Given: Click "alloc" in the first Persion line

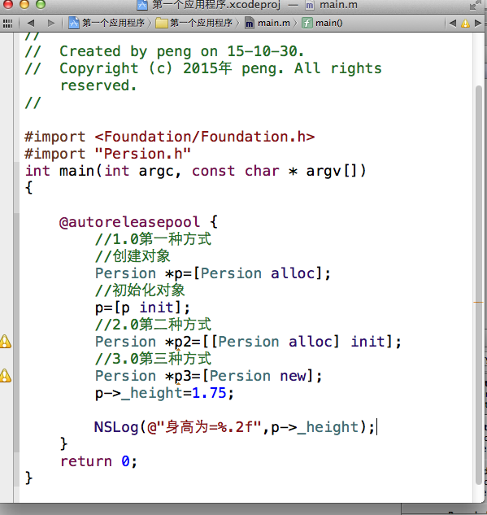Looking at the screenshot, I should coord(293,273).
